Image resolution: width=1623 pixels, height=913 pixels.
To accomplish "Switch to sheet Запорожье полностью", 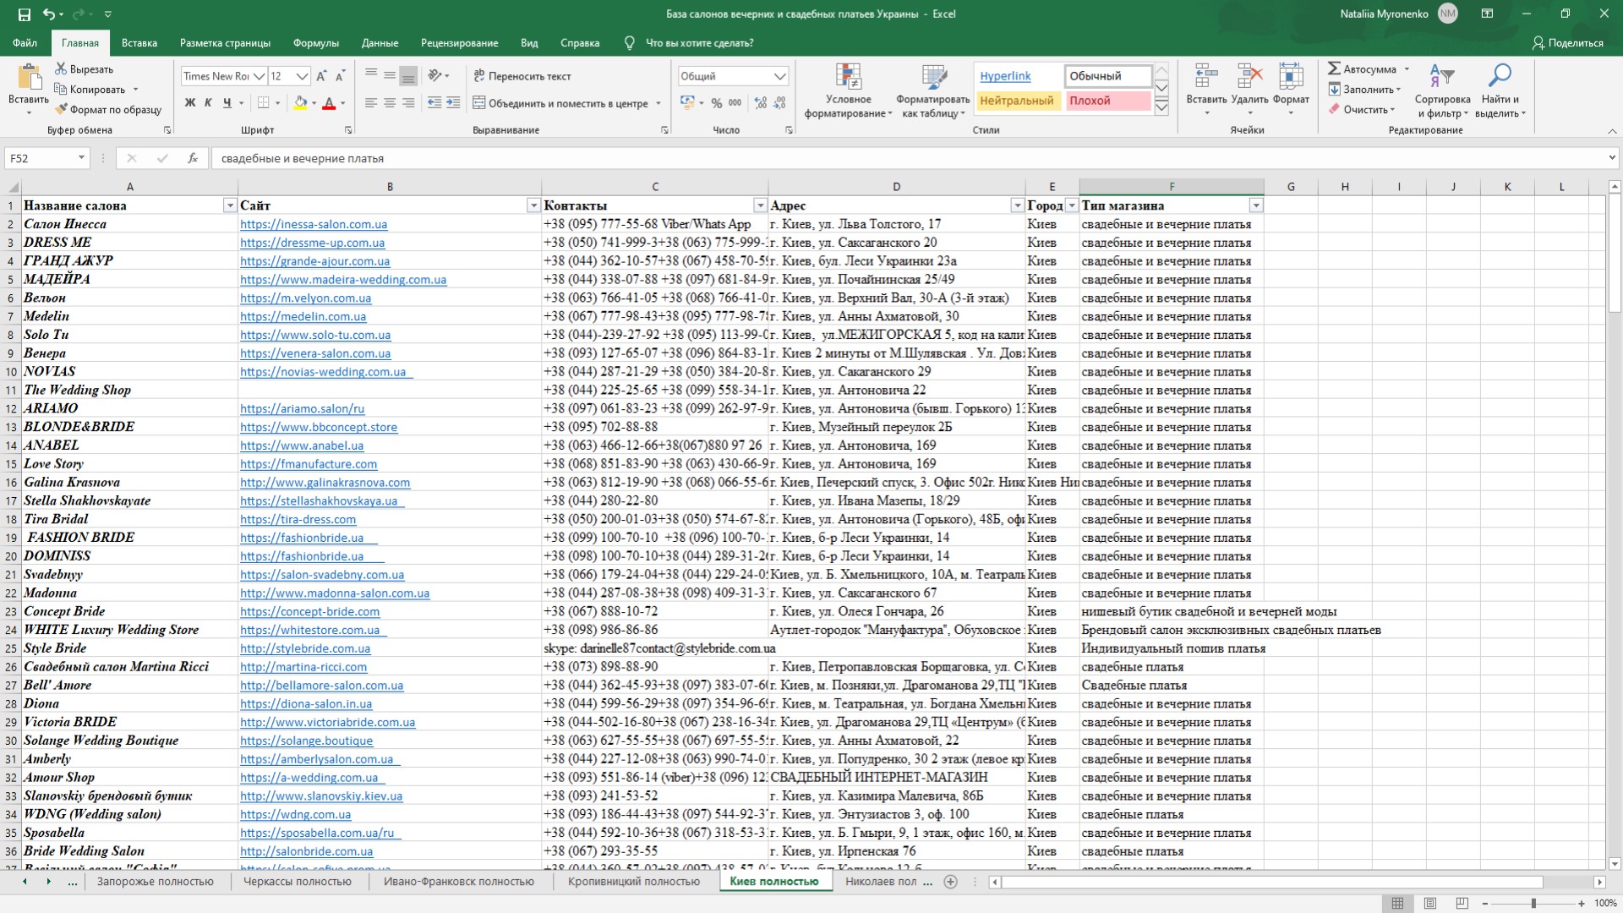I will tap(156, 882).
